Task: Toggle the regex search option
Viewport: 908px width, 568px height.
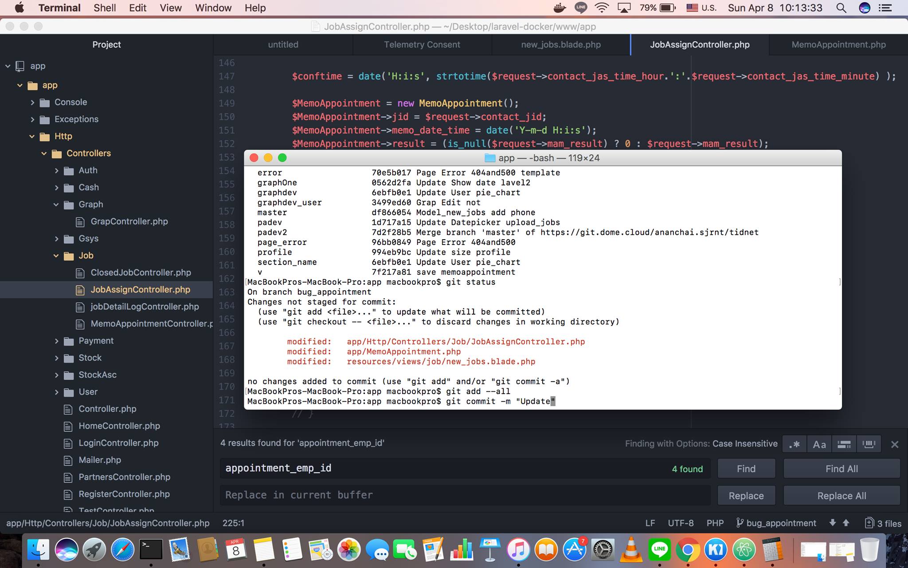Action: coord(794,444)
